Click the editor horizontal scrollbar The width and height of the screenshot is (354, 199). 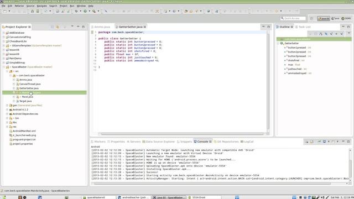182,134
